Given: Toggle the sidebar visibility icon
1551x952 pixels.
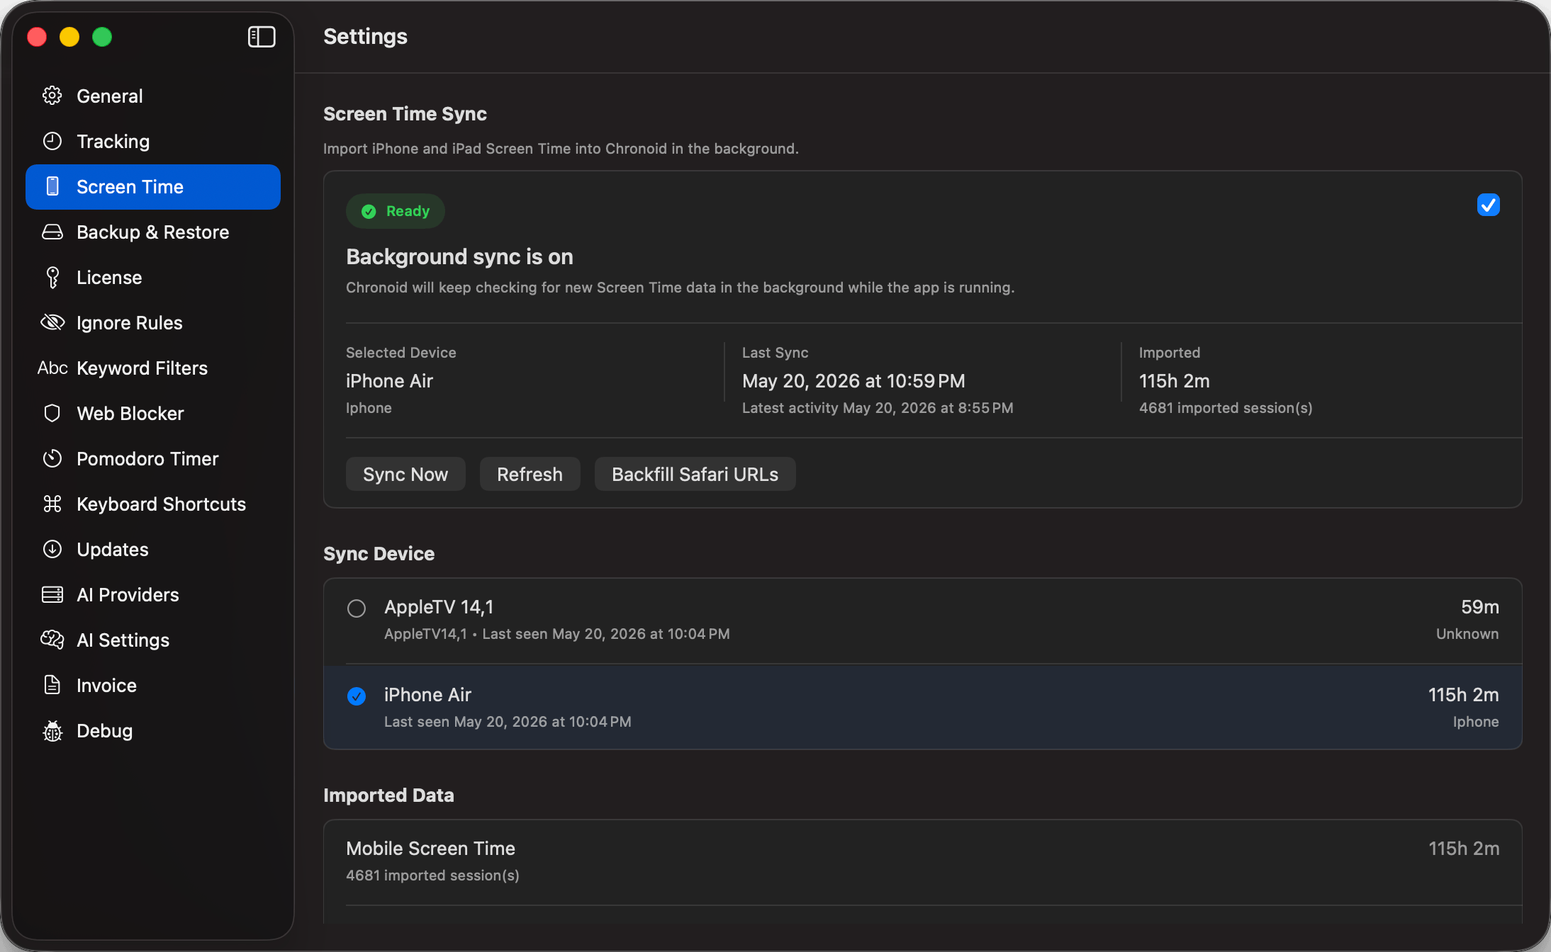Looking at the screenshot, I should click(x=262, y=37).
